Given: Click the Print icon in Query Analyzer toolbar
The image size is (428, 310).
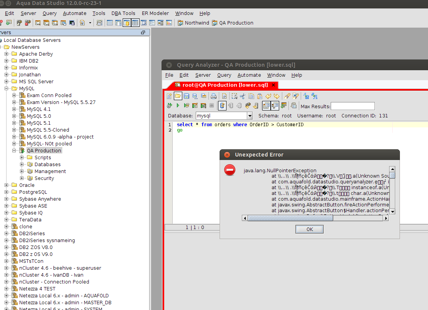Looking at the screenshot, I should pos(213,96).
